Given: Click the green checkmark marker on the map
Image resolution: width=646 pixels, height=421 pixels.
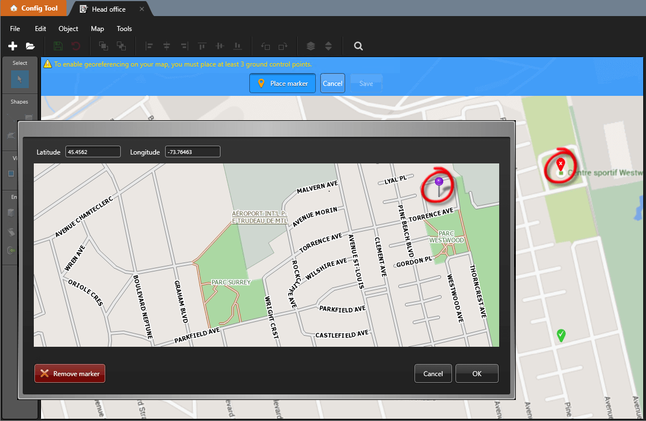Looking at the screenshot, I should point(561,335).
